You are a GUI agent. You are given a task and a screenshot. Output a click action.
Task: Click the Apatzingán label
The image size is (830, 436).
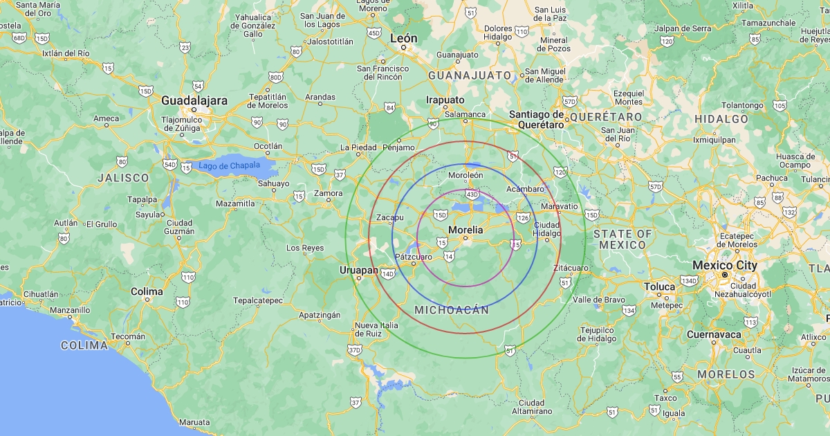pyautogui.click(x=320, y=315)
